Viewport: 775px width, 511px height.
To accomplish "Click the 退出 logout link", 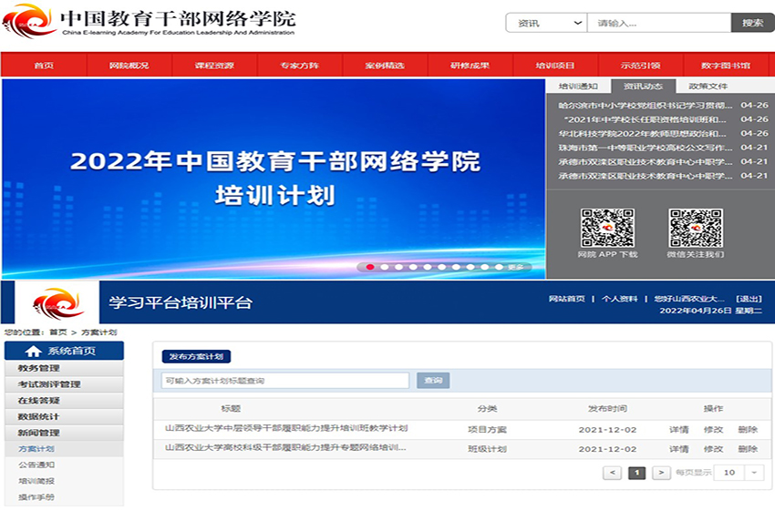I will click(749, 299).
